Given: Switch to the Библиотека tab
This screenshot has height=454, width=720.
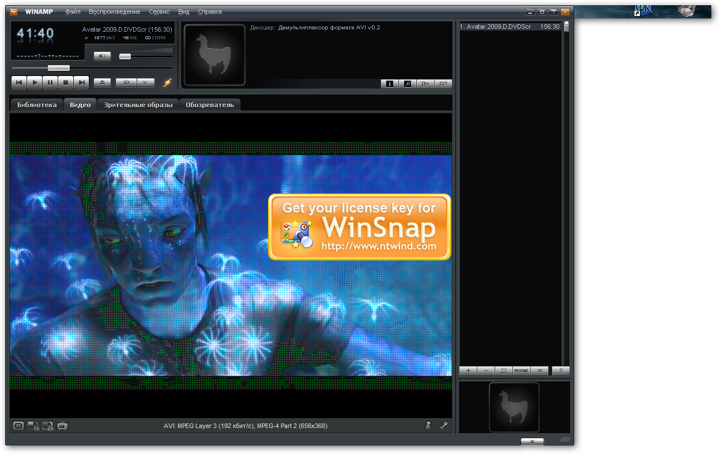Looking at the screenshot, I should tap(37, 105).
